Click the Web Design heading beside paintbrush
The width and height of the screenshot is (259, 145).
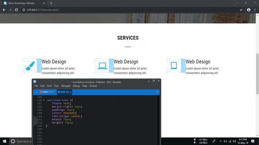click(54, 62)
